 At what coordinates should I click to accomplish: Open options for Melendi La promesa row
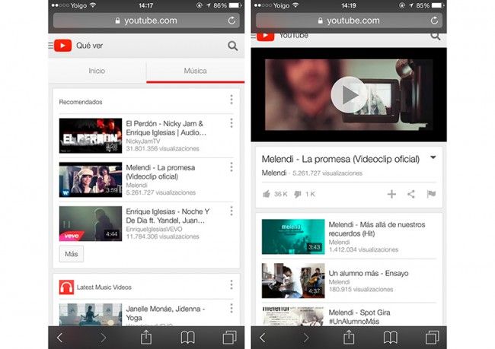(232, 167)
